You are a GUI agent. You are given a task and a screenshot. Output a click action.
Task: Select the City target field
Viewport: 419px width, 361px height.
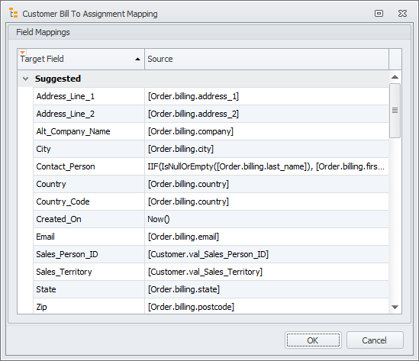(89, 149)
